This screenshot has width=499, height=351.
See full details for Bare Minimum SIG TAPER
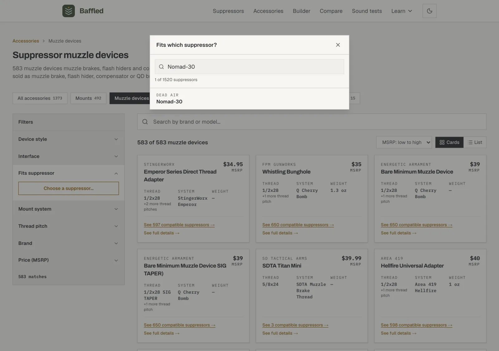162,333
